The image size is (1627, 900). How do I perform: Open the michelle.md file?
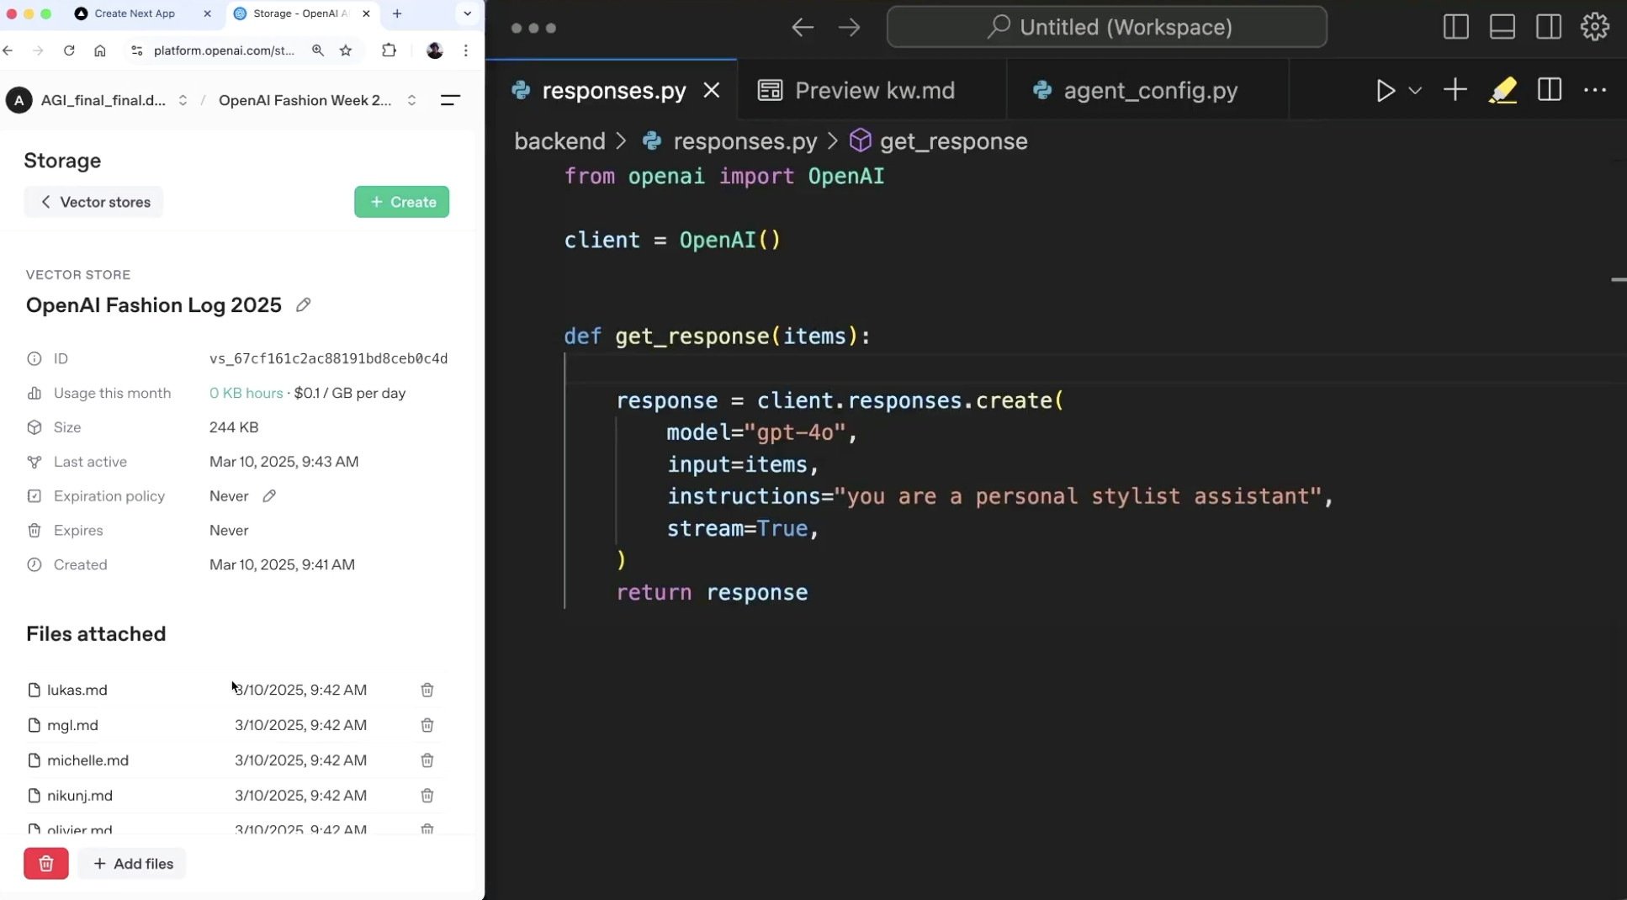(x=87, y=760)
